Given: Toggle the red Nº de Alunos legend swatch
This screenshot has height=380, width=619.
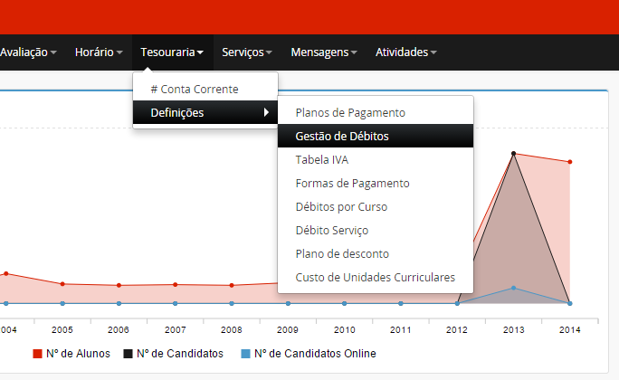Looking at the screenshot, I should click(x=38, y=354).
